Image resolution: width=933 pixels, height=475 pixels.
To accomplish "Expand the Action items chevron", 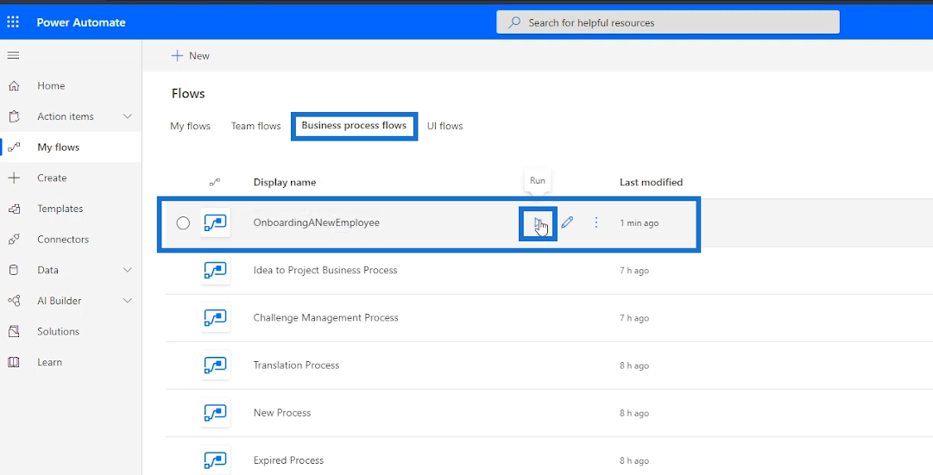I will [128, 116].
